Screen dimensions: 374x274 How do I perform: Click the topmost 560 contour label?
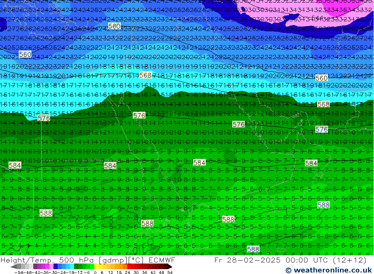pyautogui.click(x=114, y=26)
